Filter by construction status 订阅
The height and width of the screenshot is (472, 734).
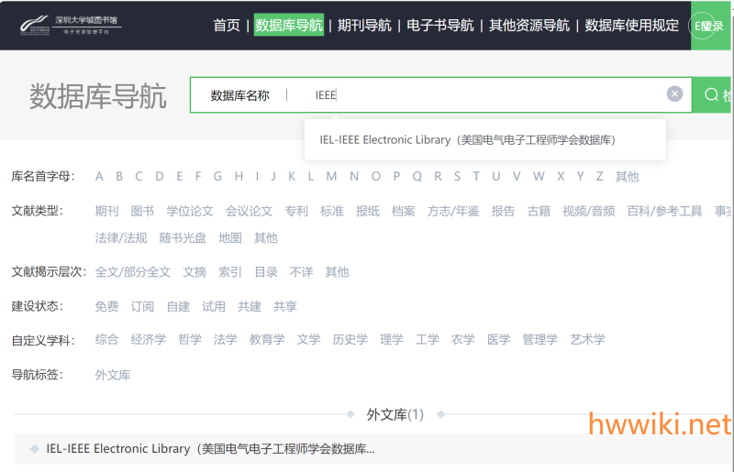[142, 306]
